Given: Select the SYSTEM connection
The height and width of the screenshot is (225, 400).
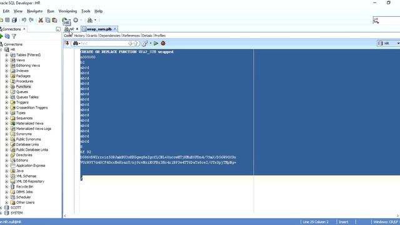Looking at the screenshot, I should (17, 212).
